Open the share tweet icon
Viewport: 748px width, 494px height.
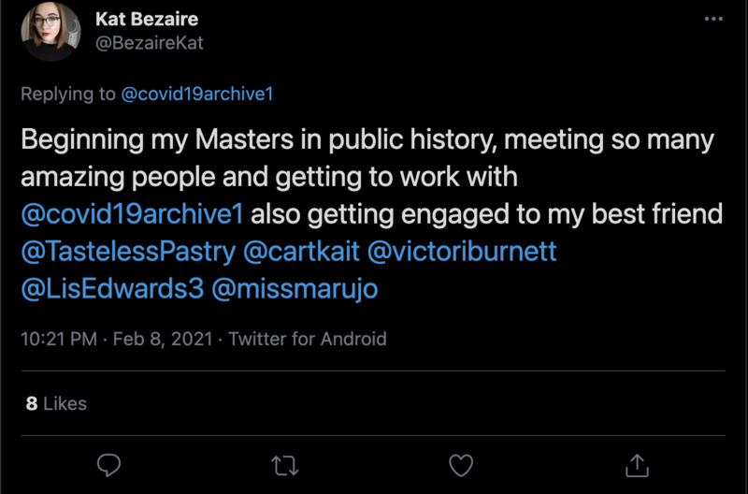636,464
